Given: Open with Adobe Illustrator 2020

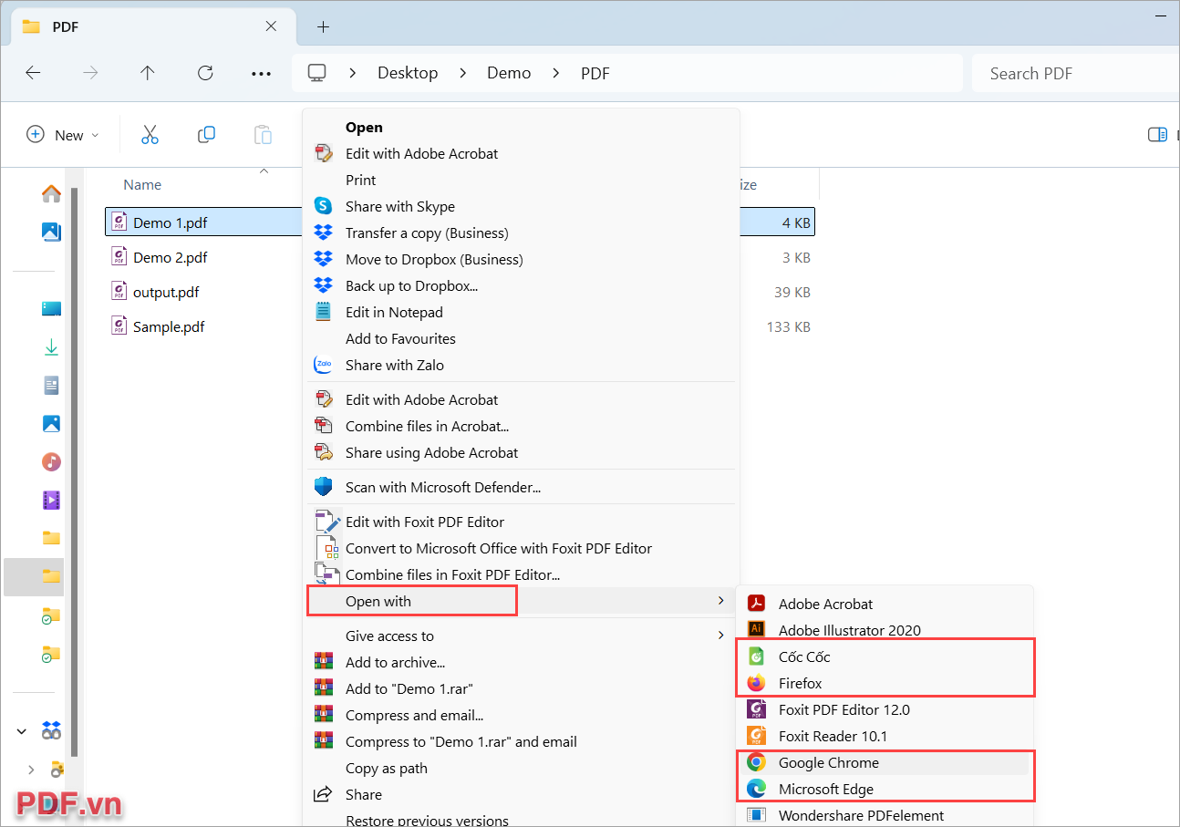Looking at the screenshot, I should click(x=885, y=630).
